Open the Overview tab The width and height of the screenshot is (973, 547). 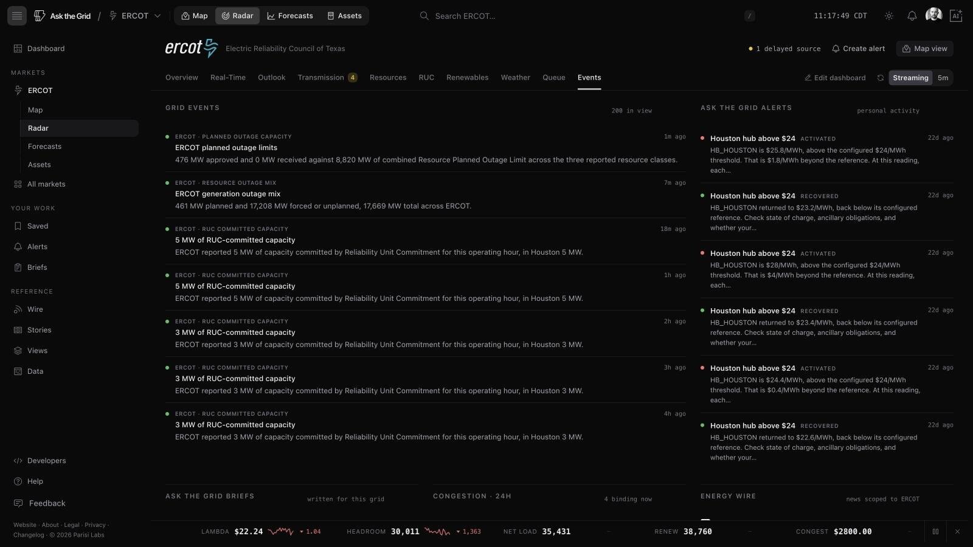182,78
